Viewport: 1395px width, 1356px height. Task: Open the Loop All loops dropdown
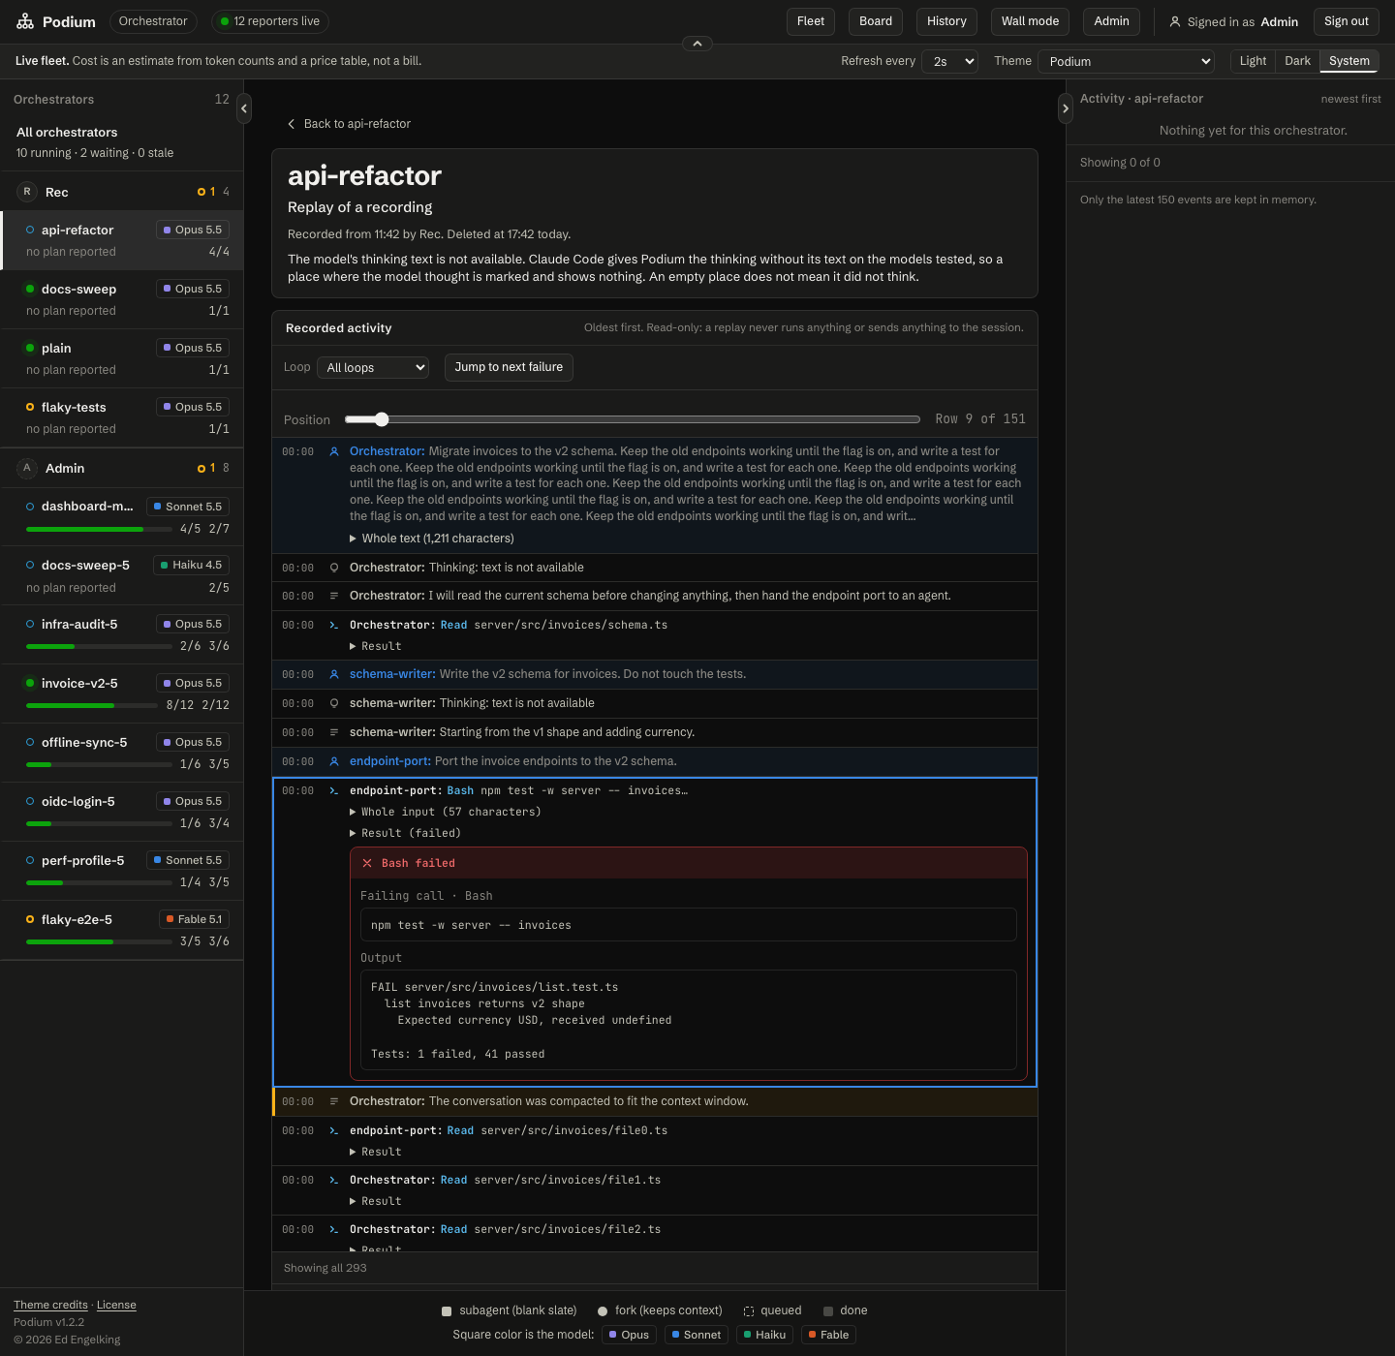(x=373, y=368)
